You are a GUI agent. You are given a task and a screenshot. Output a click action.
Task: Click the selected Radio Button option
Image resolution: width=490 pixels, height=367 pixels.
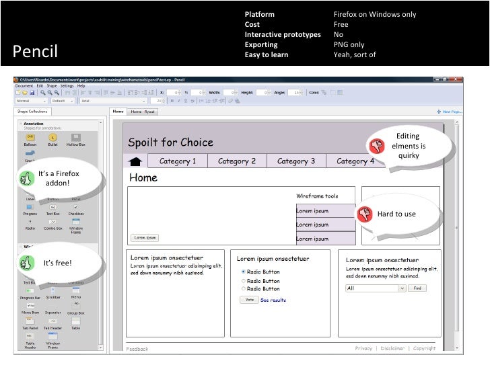(244, 272)
